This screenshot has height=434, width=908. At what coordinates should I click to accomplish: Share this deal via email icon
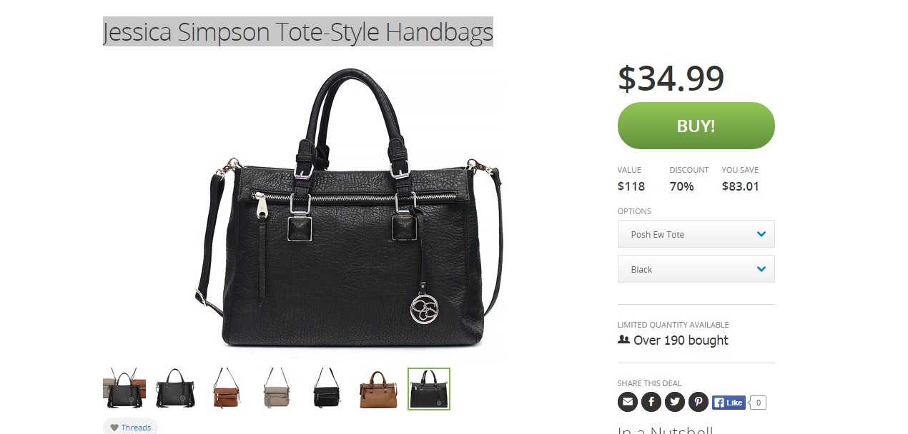pos(627,402)
